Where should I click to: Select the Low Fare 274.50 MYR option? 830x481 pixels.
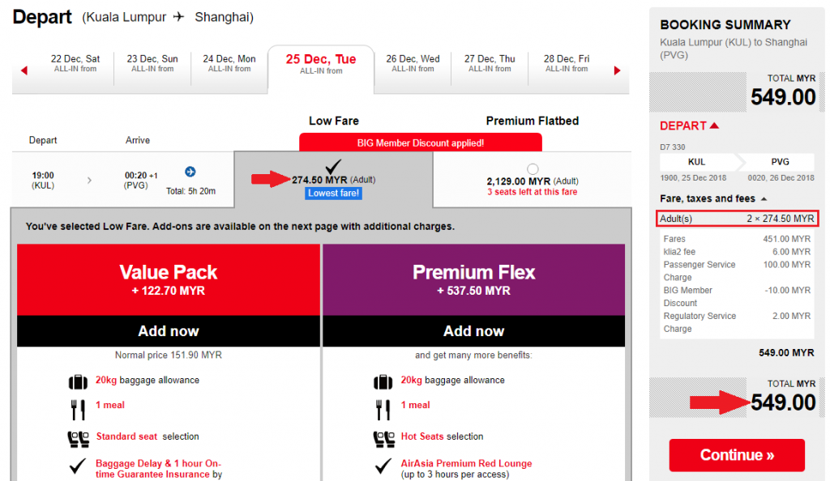tap(333, 168)
